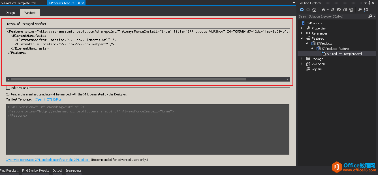This screenshot has width=378, height=175.
Task: Sync Solution Explorer with active document
Action: 333,9
